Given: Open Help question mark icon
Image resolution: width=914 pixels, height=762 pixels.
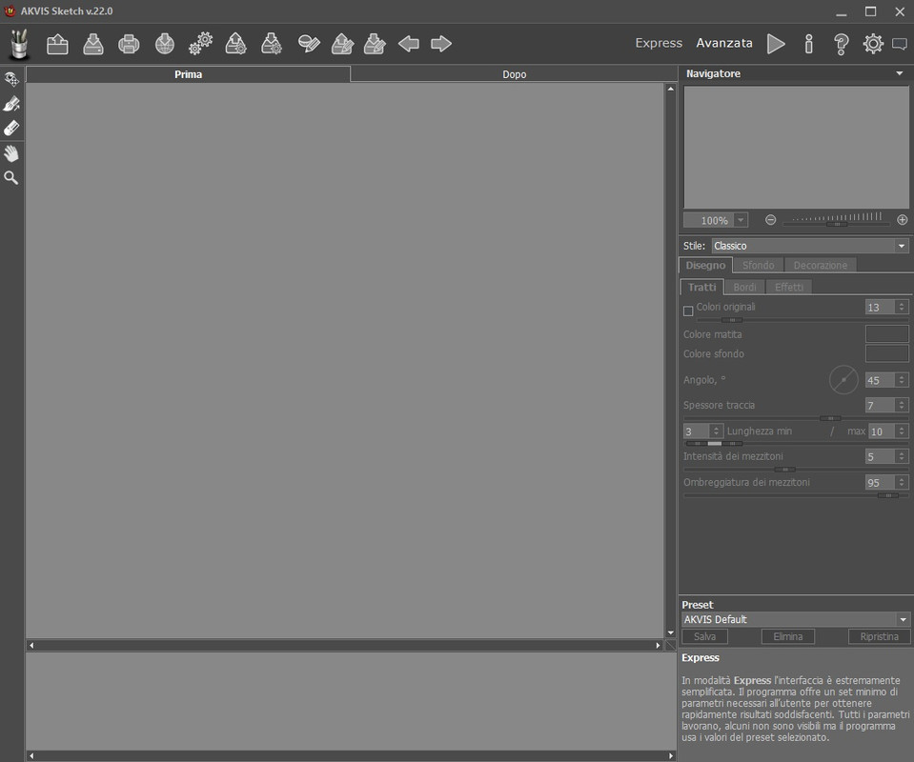Looking at the screenshot, I should 842,44.
